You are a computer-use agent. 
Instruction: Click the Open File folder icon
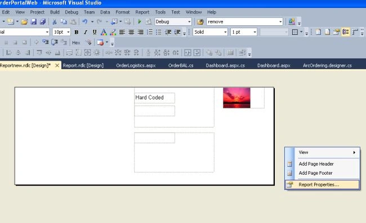click(x=24, y=22)
